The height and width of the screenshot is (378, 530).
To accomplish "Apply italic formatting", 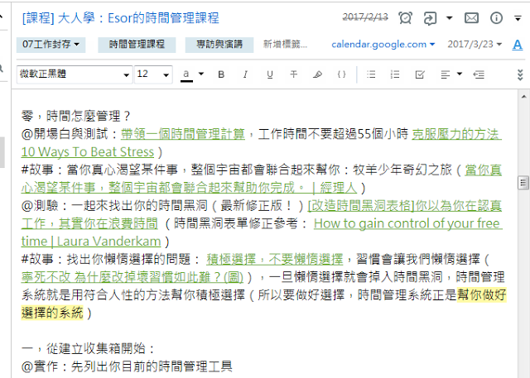I will click(x=245, y=74).
